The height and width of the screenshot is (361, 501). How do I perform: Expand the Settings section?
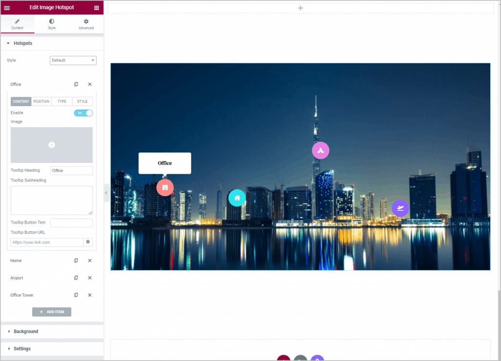point(22,349)
